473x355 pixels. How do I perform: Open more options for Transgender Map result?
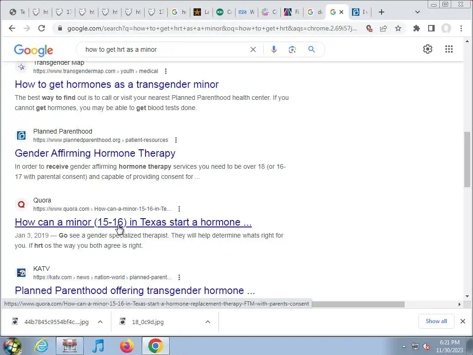pyautogui.click(x=166, y=71)
